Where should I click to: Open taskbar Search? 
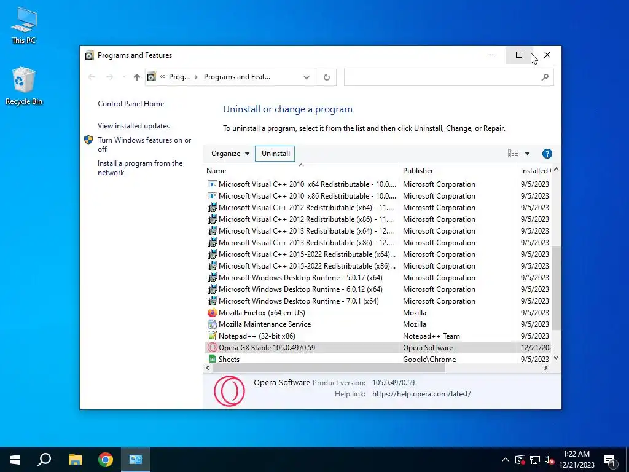pos(44,460)
